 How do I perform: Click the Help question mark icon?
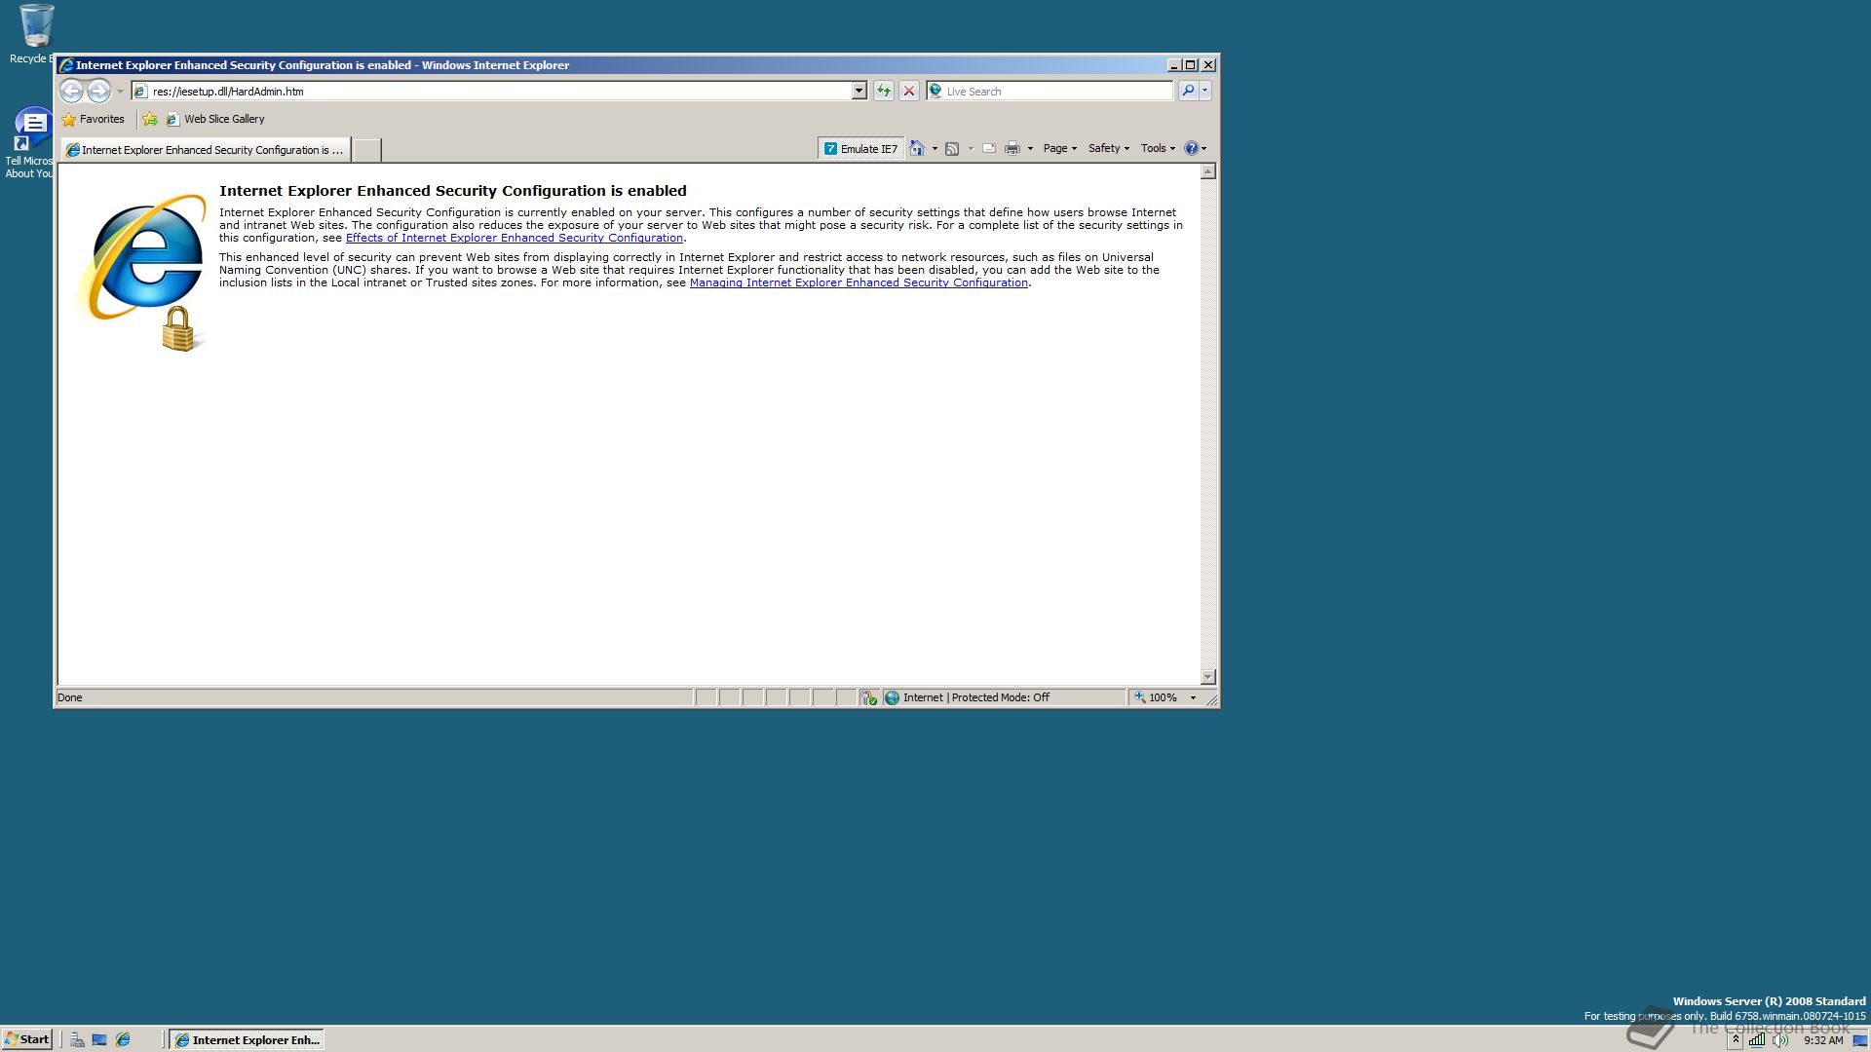coord(1191,148)
